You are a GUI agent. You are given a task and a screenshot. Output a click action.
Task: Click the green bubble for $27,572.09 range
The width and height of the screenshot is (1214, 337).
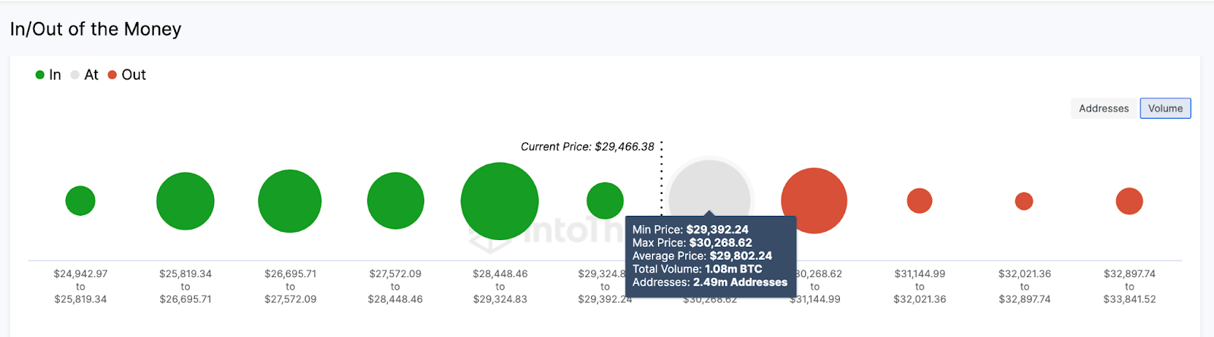[395, 201]
